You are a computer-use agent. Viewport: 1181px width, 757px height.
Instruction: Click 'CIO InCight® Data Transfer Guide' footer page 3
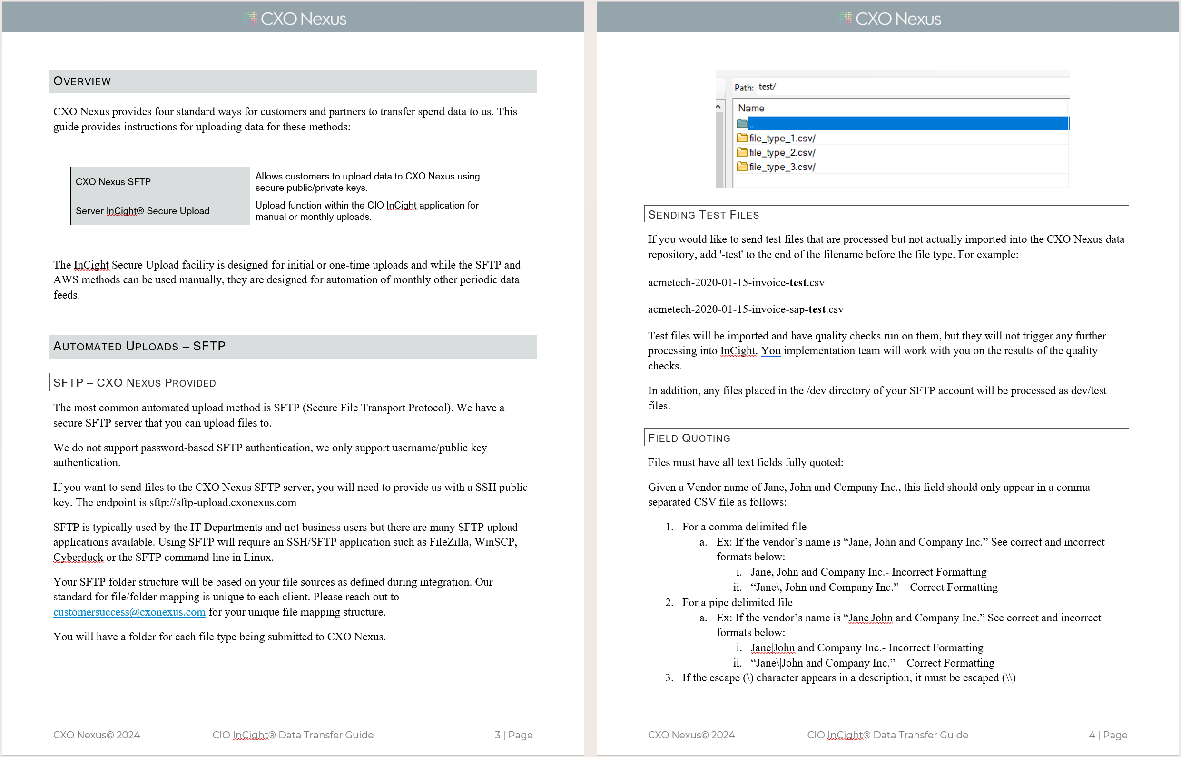pyautogui.click(x=293, y=735)
